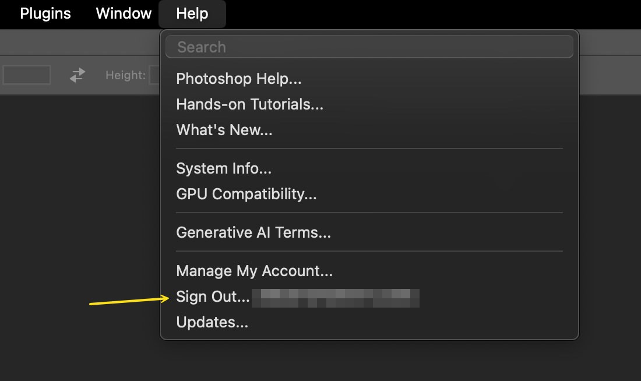Close the open Help menu
This screenshot has width=641, height=381.
point(192,13)
